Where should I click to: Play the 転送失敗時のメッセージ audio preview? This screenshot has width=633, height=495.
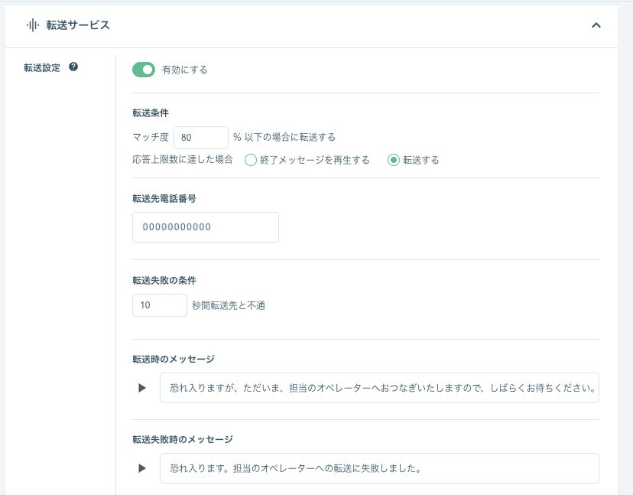click(141, 468)
